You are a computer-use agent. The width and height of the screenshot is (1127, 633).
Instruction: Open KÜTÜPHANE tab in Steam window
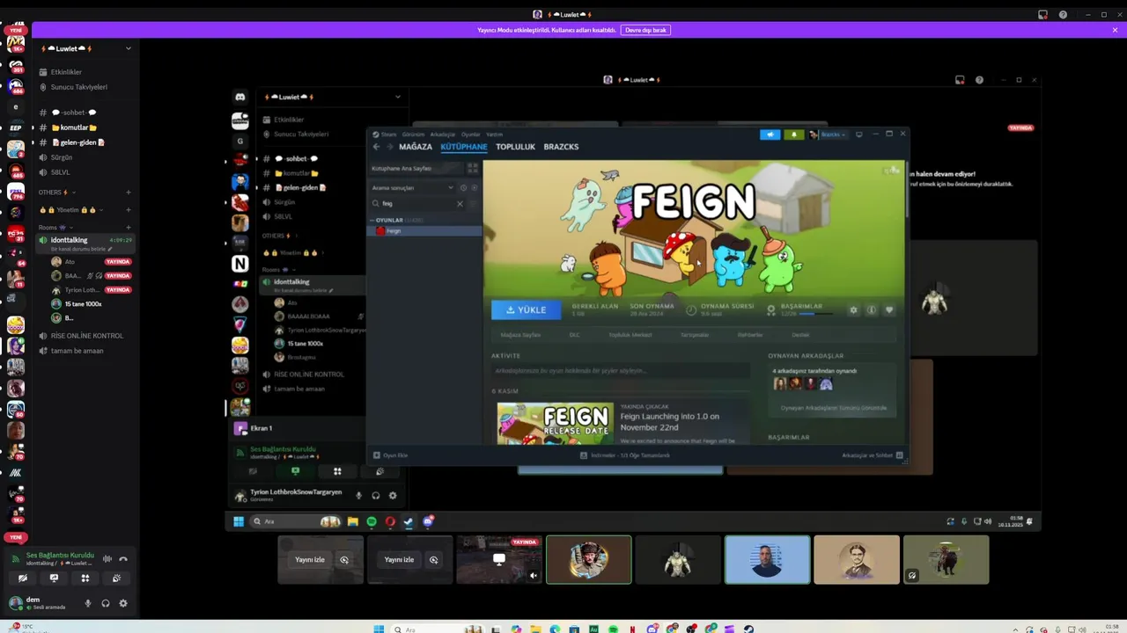point(464,147)
